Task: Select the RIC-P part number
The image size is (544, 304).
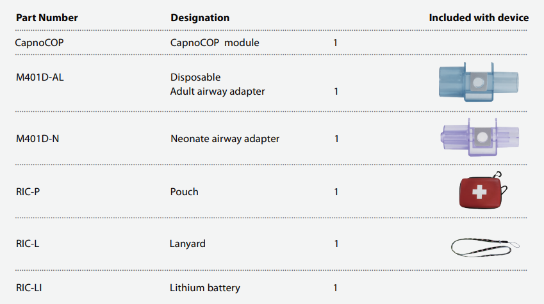Action: coord(28,191)
